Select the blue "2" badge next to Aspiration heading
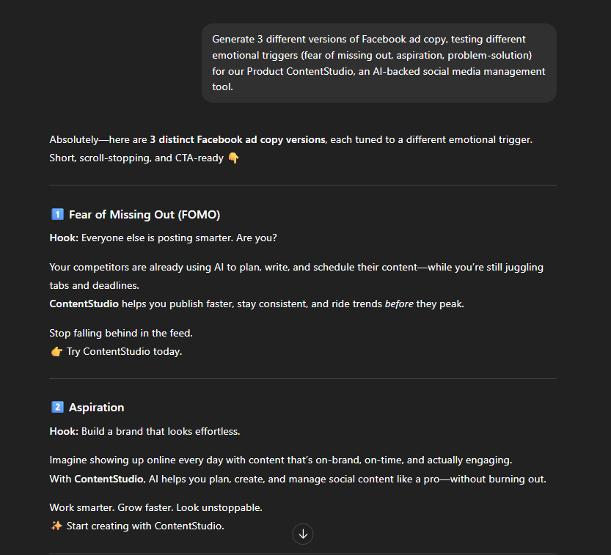611x555 pixels. [x=57, y=407]
